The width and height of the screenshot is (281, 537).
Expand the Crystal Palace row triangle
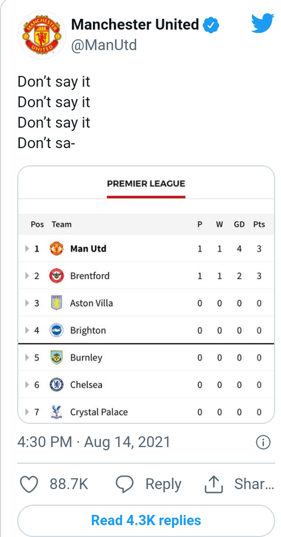tap(27, 412)
